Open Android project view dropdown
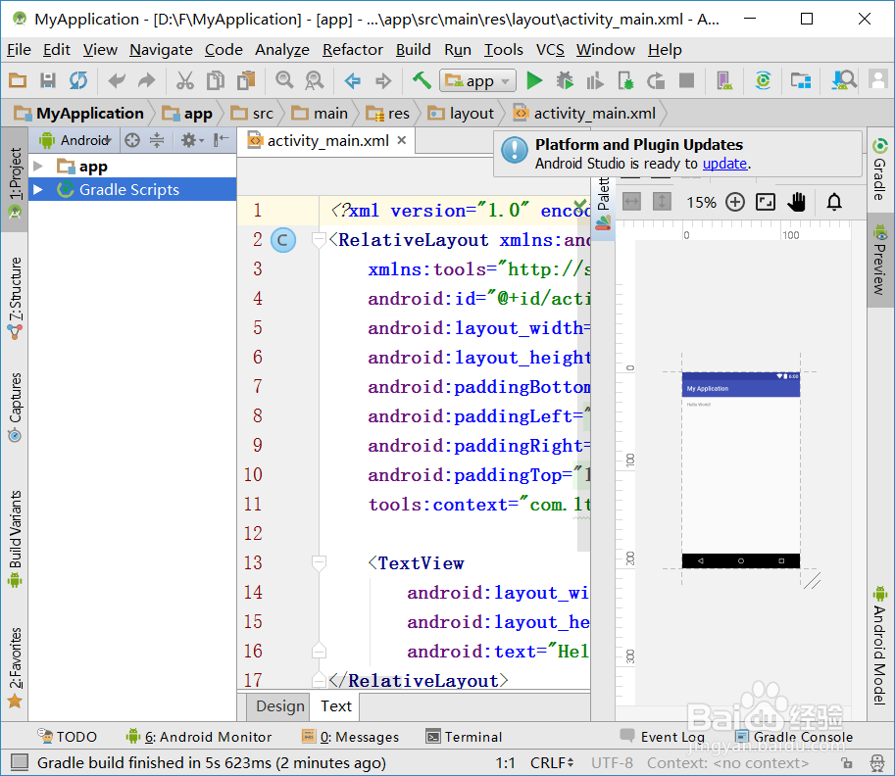Screen dimensions: 895x776 click(75, 140)
